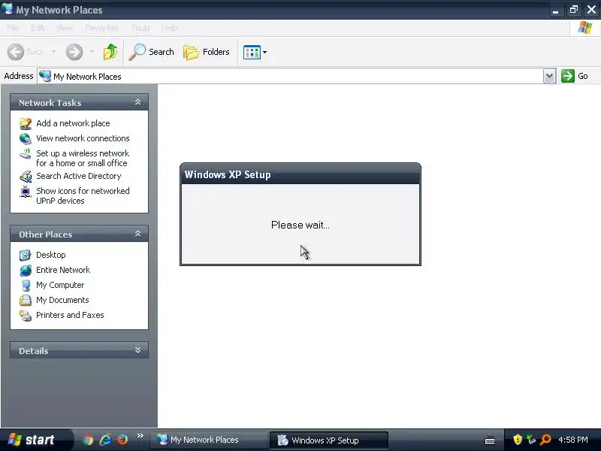Click Set up a wireless network link
The height and width of the screenshot is (451, 601).
pos(83,159)
